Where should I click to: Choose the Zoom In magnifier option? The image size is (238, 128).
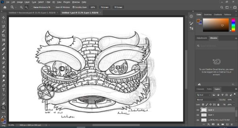21,7
